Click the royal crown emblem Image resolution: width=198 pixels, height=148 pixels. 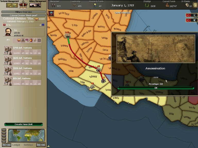pyautogui.click(x=23, y=4)
